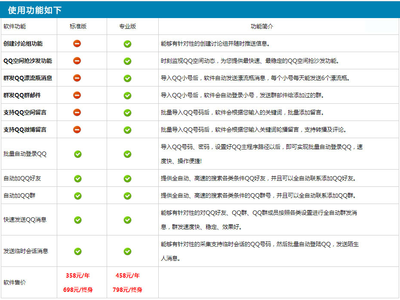Image resolution: width=400 pixels, height=300 pixels.
Task: Click description 能够有针对性的创建讨论组并随时推送信息
Action: click(215, 43)
